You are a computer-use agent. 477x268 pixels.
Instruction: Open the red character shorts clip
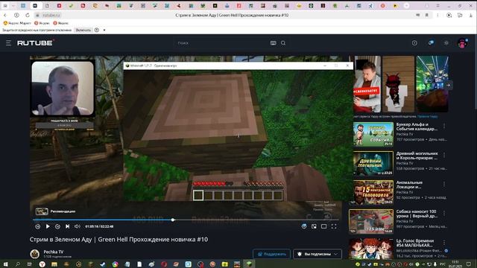point(398,84)
